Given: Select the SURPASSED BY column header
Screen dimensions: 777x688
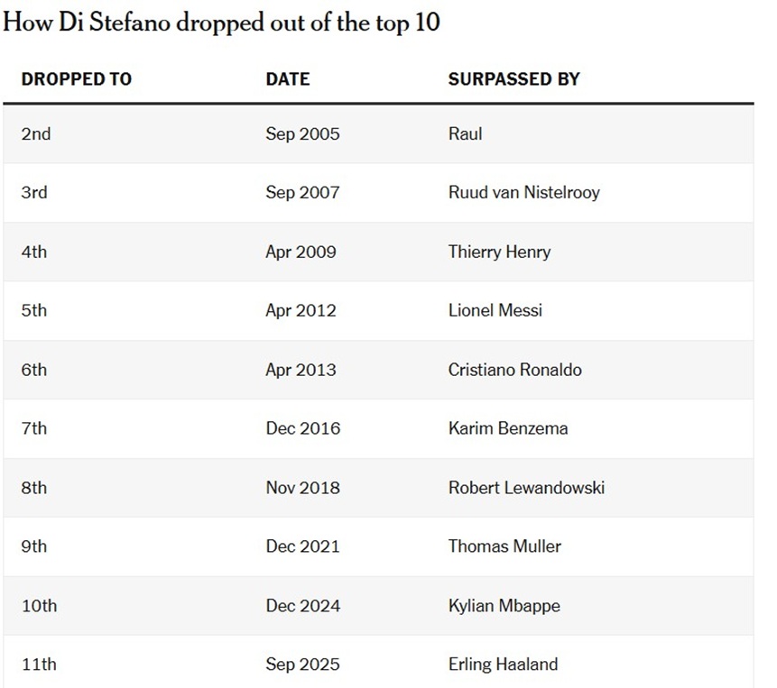Looking at the screenshot, I should [513, 79].
